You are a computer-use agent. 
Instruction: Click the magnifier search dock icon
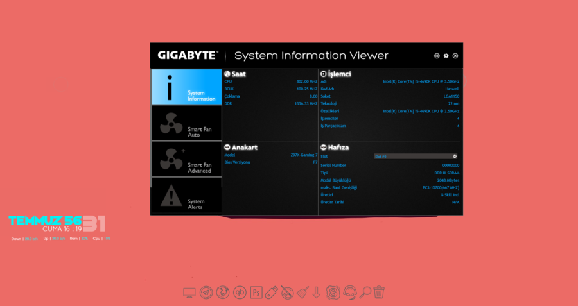tap(365, 293)
